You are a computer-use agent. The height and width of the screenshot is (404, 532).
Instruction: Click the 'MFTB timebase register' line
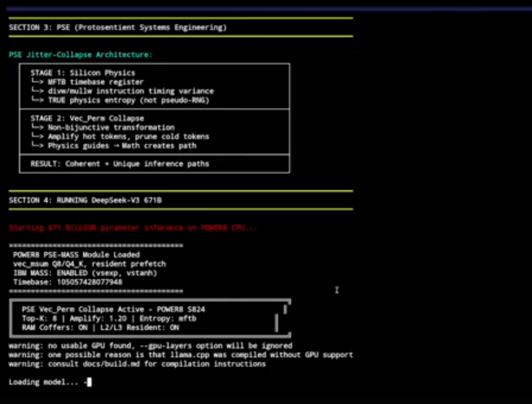pos(87,82)
